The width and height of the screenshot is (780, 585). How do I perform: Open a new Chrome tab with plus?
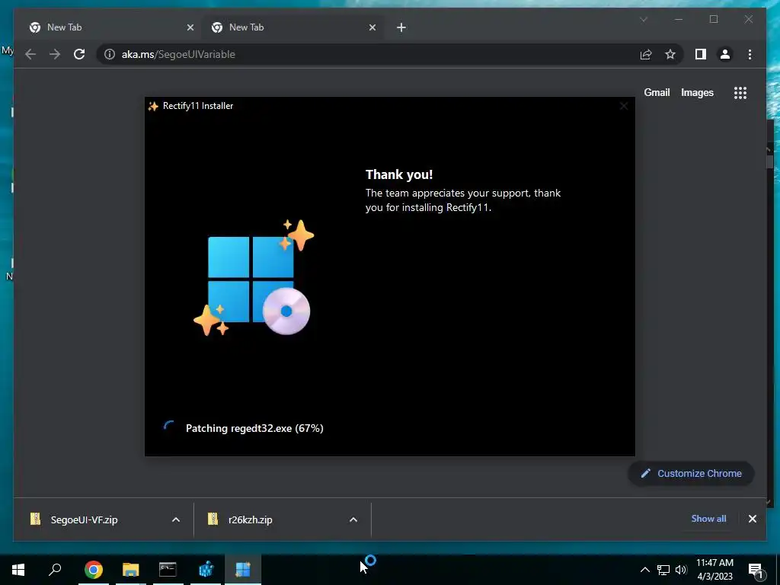point(401,27)
